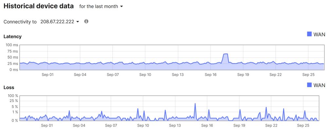Toggle the WAN series label on Latency chart
327x133 pixels.
click(x=319, y=34)
